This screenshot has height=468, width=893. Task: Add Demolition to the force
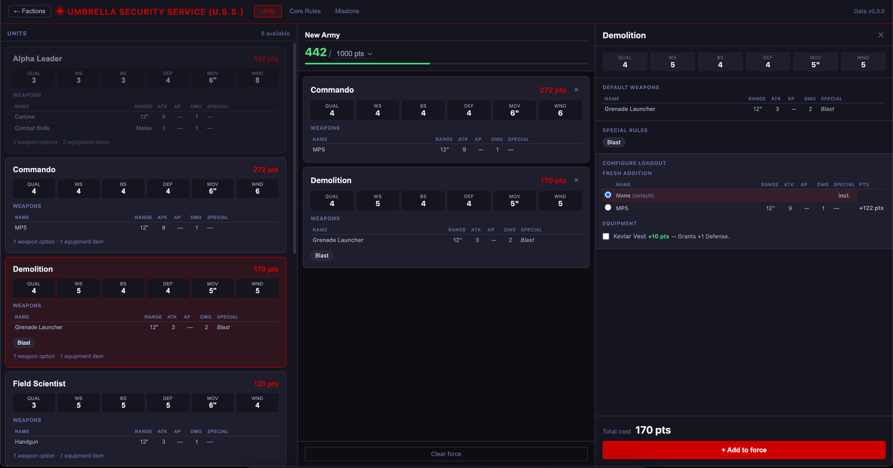click(x=744, y=450)
